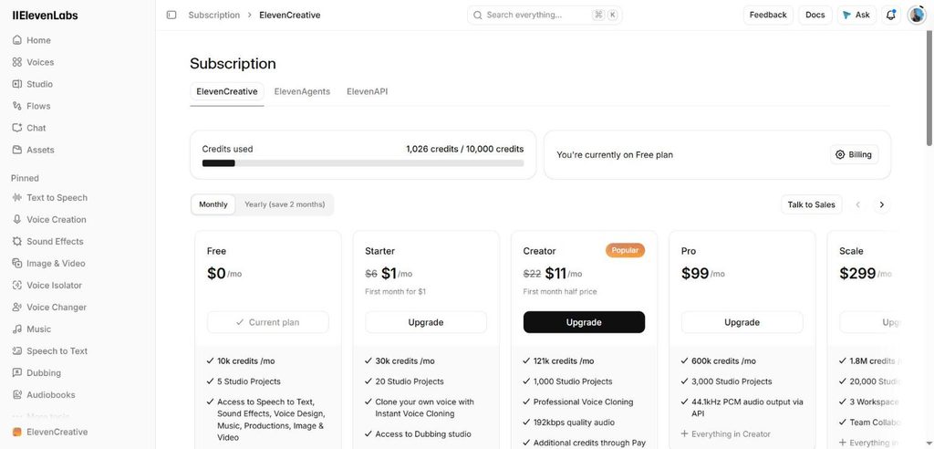Click the credits used progress bar

coord(363,162)
